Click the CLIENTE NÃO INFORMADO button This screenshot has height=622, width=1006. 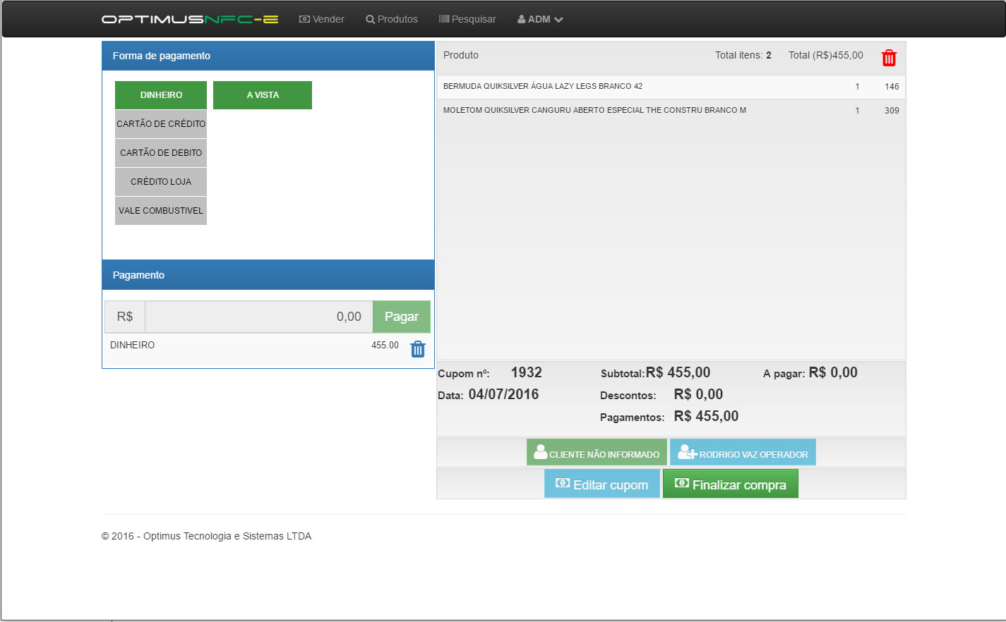coord(597,453)
